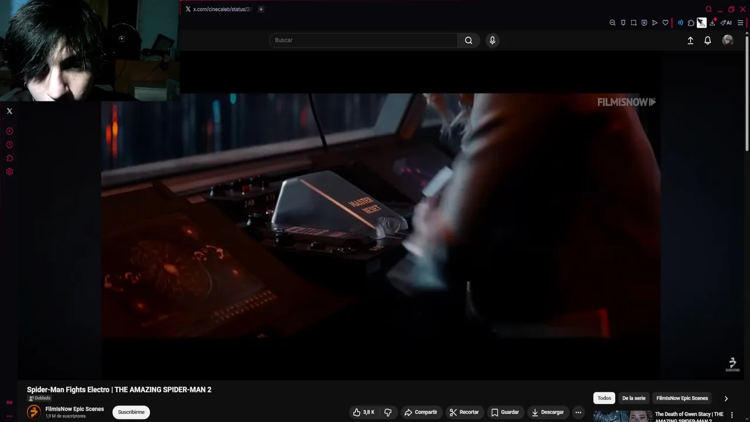Click the Descargar download button
This screenshot has width=750, height=422.
tap(548, 412)
